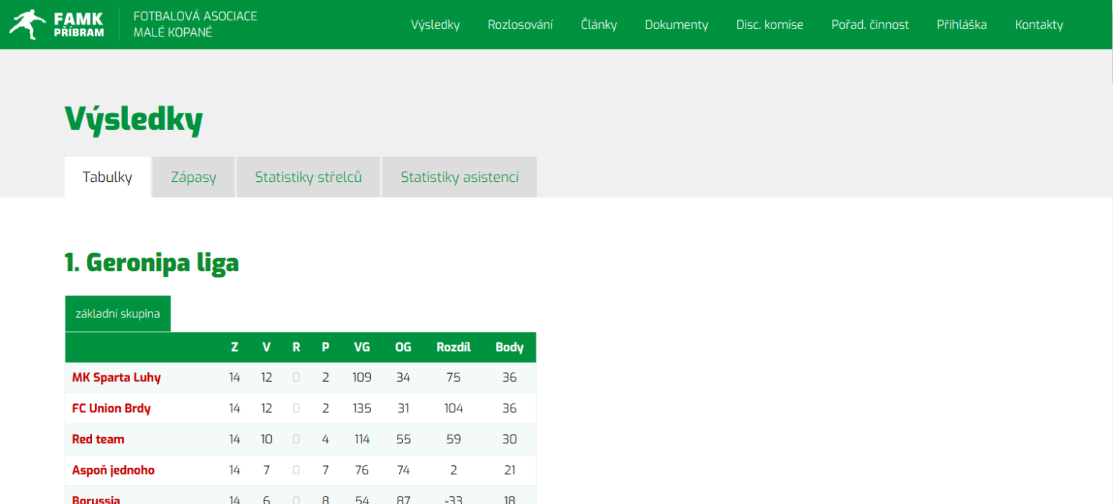This screenshot has height=504, width=1113.
Task: Open the Výsledky menu item
Action: pos(435,24)
